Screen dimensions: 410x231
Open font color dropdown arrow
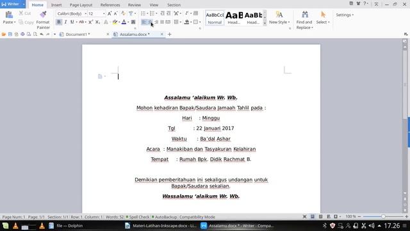click(x=128, y=22)
